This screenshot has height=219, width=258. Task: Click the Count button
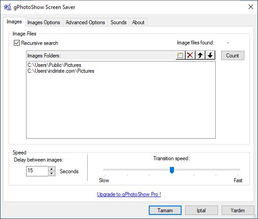coord(232,56)
